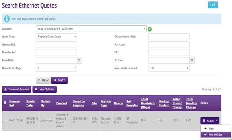Open Records Per Page dropdown
The width and height of the screenshot is (232, 140).
click(56, 68)
